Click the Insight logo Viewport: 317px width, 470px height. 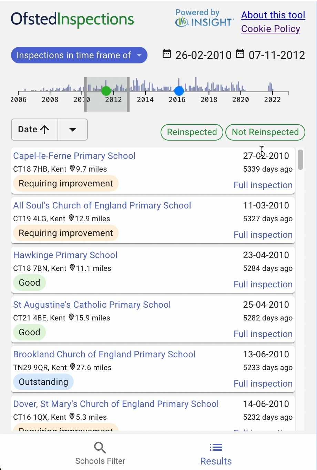click(205, 19)
